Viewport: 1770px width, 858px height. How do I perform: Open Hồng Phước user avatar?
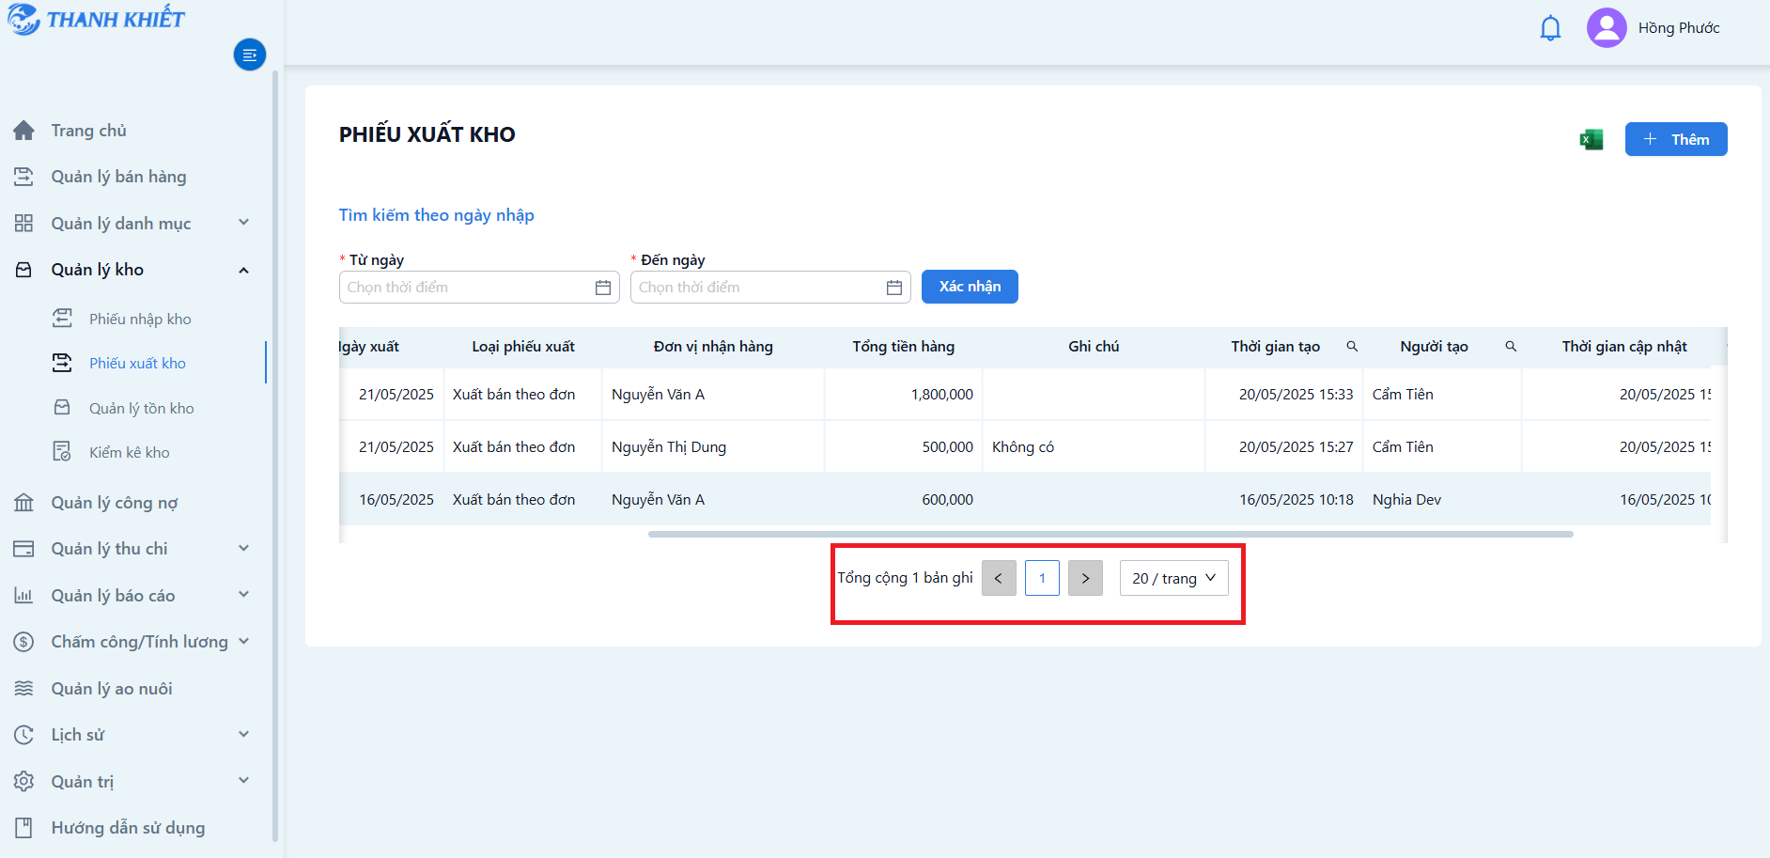(x=1607, y=28)
